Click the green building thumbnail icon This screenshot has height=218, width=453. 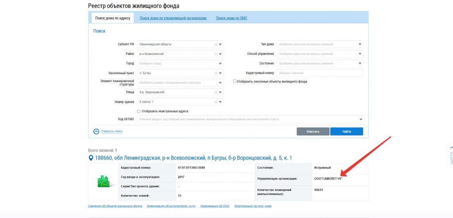(x=103, y=181)
